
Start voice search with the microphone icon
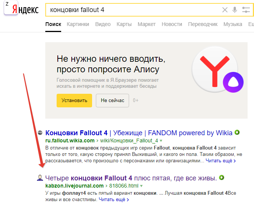pyautogui.click(x=234, y=10)
